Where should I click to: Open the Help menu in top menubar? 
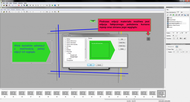(25, 3)
